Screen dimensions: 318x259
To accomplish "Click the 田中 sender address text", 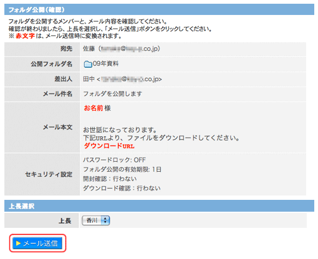I will click(x=122, y=79).
